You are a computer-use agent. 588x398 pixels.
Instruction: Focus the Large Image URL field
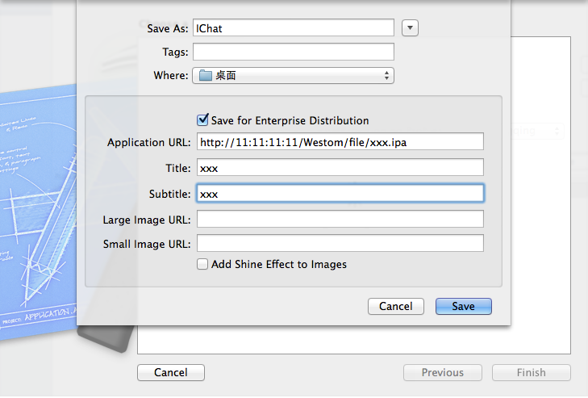[340, 220]
